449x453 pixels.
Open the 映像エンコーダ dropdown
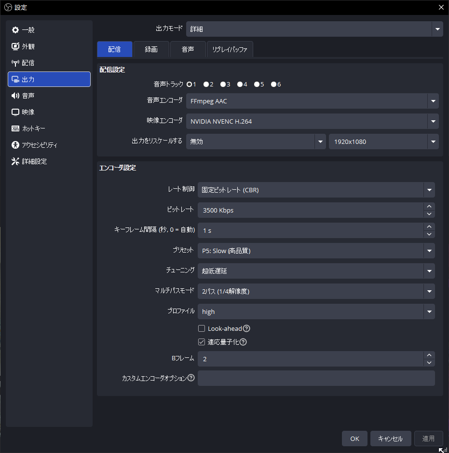pos(433,121)
